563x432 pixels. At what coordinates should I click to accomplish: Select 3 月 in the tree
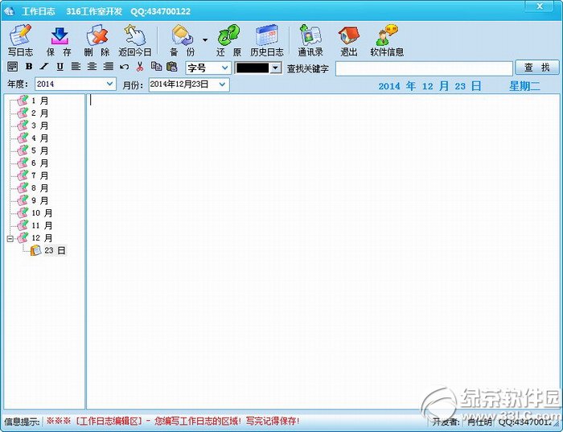click(x=33, y=125)
